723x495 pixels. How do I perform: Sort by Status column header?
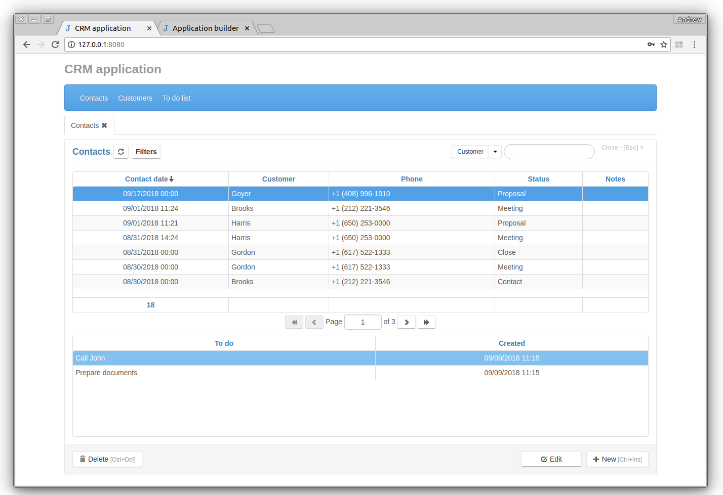tap(539, 179)
